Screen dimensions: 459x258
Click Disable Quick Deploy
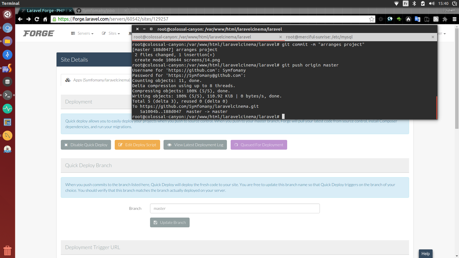click(x=86, y=145)
